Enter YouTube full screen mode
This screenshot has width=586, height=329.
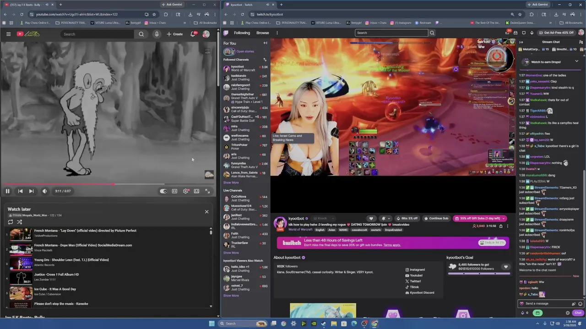[x=207, y=191]
